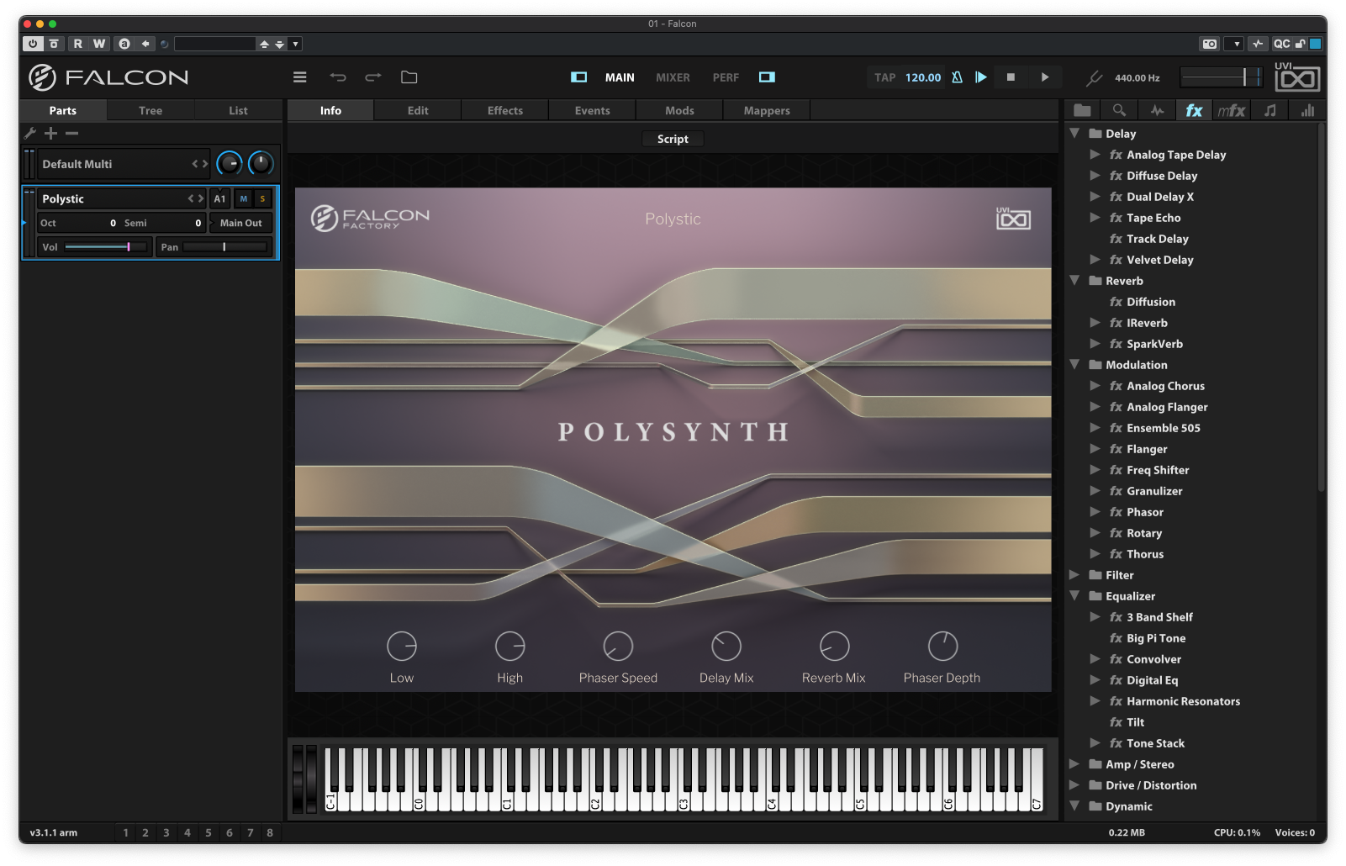Click the Delay Mix knob
This screenshot has width=1346, height=866.
(726, 646)
